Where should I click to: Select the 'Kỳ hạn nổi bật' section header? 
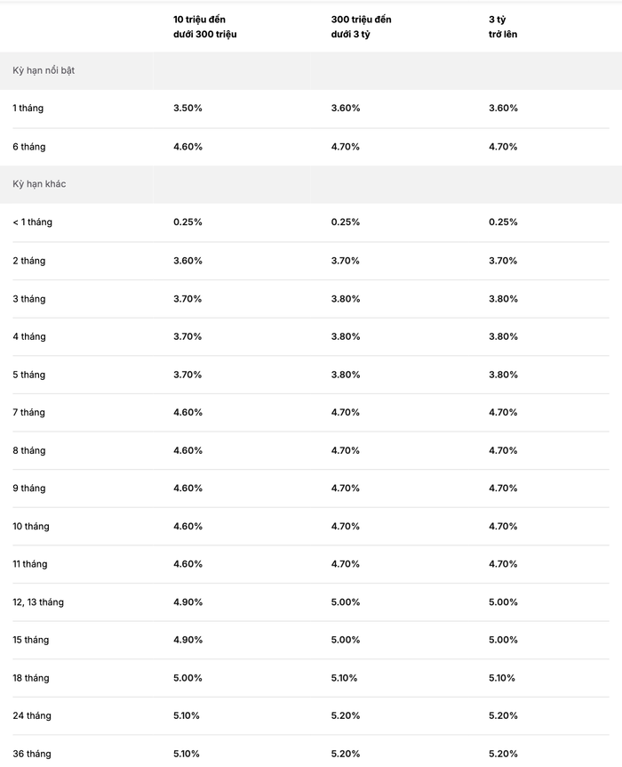click(44, 70)
